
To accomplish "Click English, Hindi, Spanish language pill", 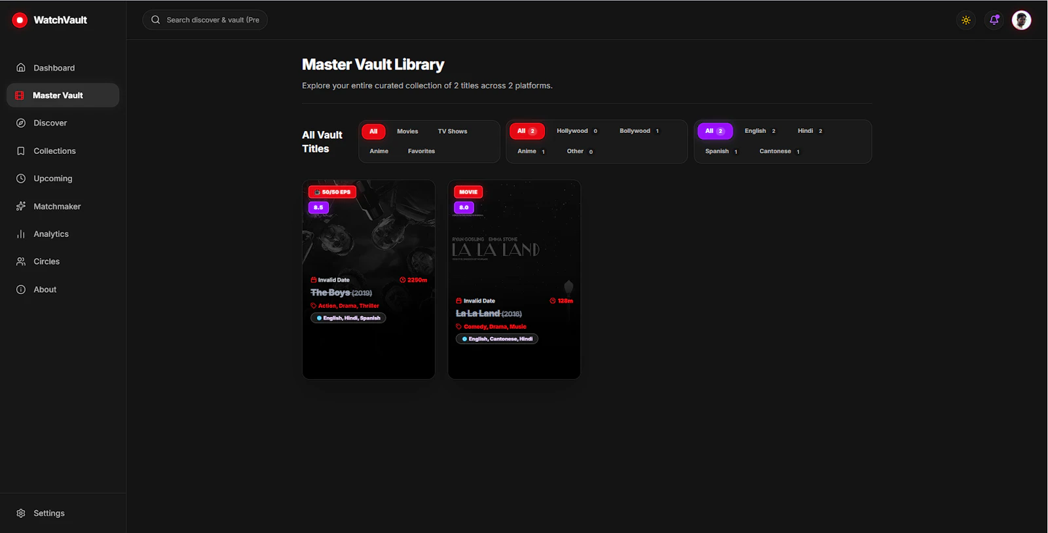I will pyautogui.click(x=348, y=318).
